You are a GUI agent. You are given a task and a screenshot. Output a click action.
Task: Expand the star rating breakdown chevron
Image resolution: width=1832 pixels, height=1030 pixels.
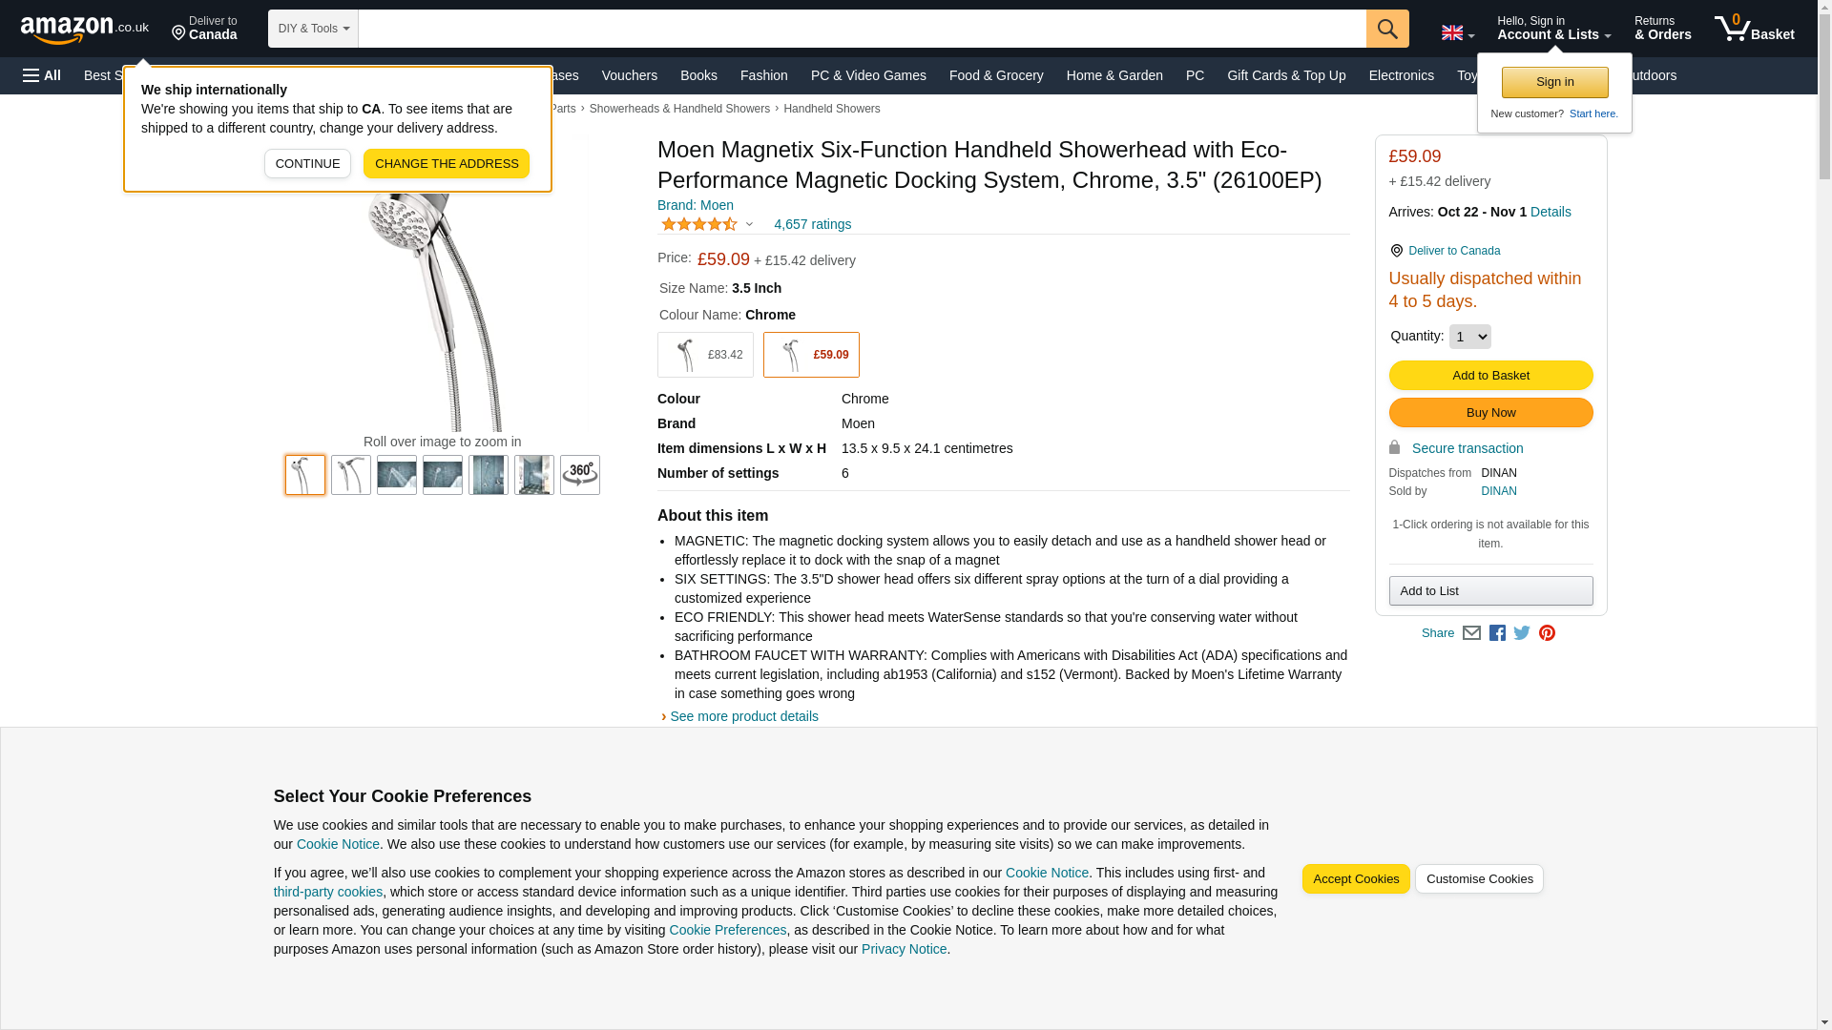coord(749,225)
